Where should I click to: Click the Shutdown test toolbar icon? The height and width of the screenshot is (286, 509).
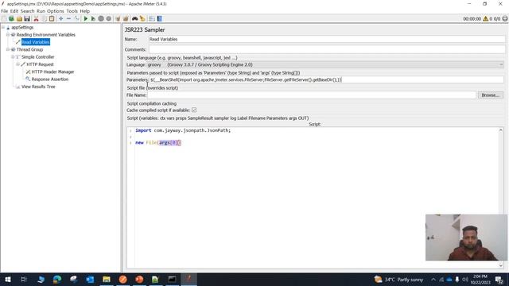pyautogui.click(x=109, y=19)
